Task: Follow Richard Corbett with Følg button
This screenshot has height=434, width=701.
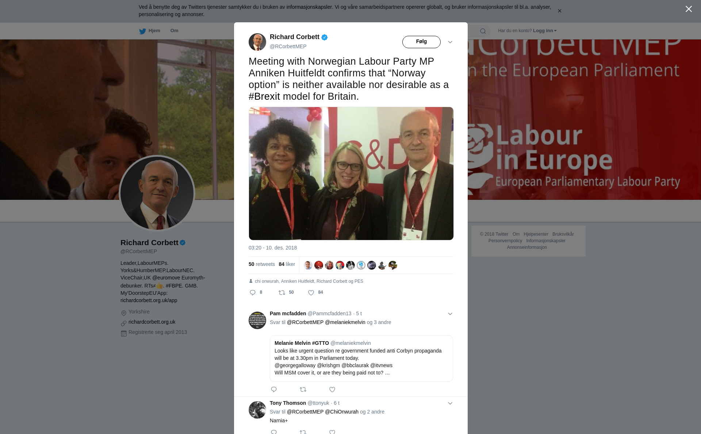Action: pos(421,42)
